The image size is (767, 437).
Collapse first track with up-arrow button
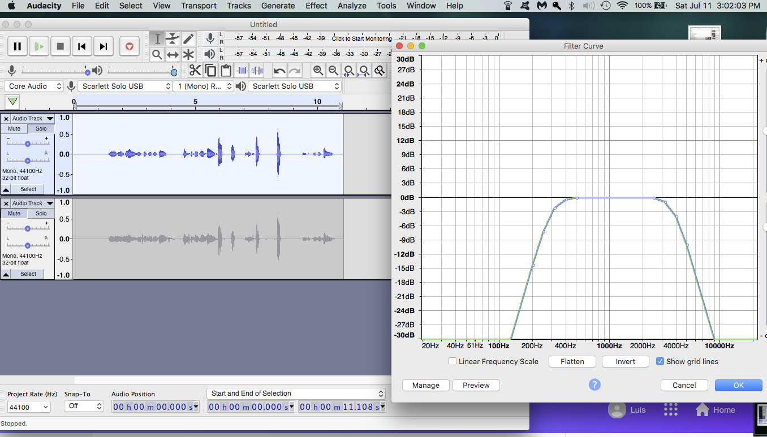[6, 189]
